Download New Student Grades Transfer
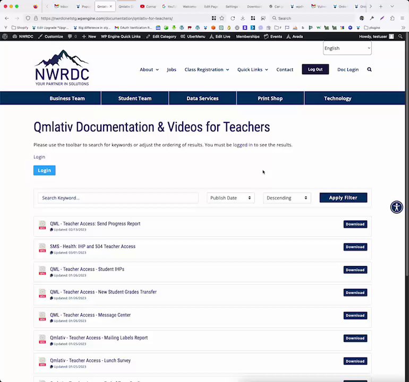This screenshot has height=382, width=409. point(355,292)
